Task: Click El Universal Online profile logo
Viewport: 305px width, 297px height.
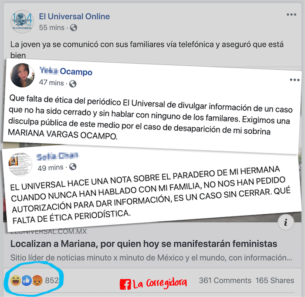Action: pyautogui.click(x=22, y=22)
